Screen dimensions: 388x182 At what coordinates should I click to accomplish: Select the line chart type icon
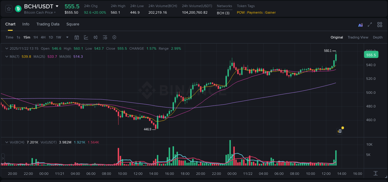(x=86, y=37)
